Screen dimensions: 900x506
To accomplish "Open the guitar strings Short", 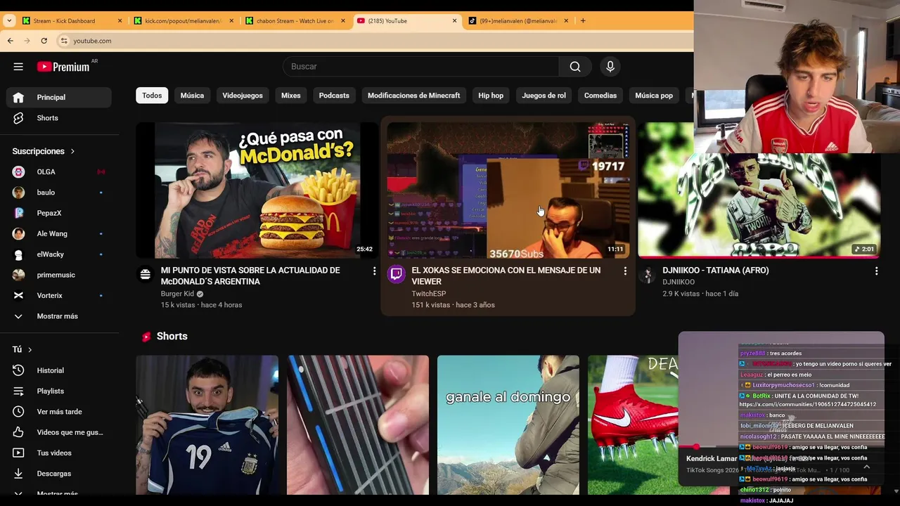I will coord(358,424).
